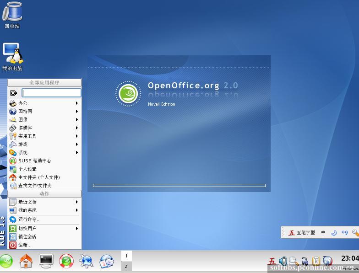
Task: Click the house icon beside 主文件夹
Action: point(13,177)
